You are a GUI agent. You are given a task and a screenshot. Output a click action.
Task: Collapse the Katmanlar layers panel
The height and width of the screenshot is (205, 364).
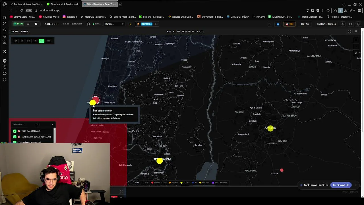coord(53,124)
